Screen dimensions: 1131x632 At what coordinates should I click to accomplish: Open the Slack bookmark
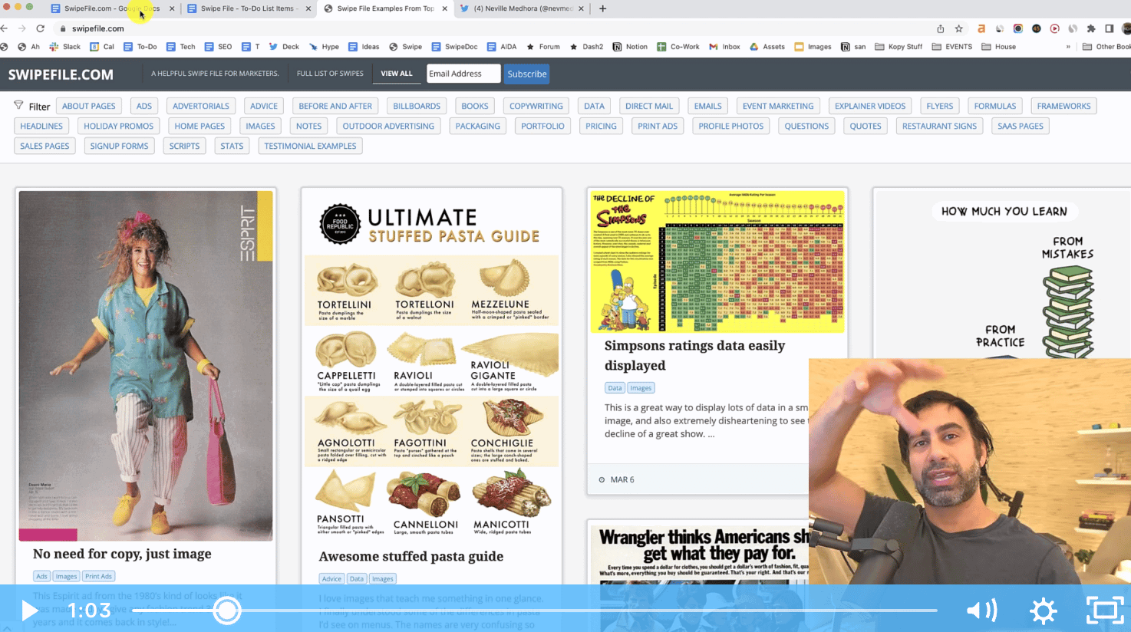click(x=64, y=47)
